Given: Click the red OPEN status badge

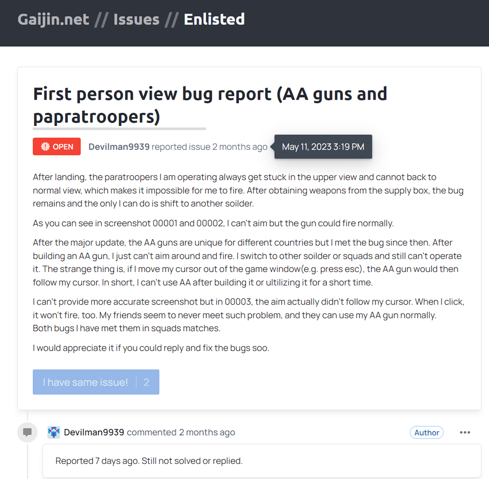Looking at the screenshot, I should tap(57, 146).
